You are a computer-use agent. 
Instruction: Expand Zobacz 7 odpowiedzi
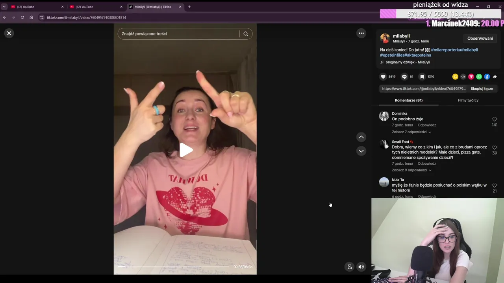click(411, 132)
